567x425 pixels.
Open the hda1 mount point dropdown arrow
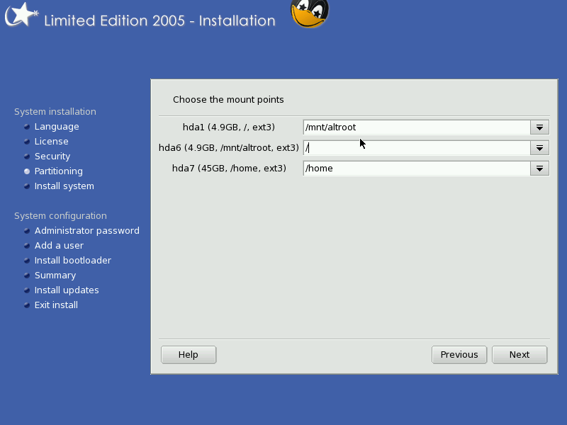coord(539,127)
